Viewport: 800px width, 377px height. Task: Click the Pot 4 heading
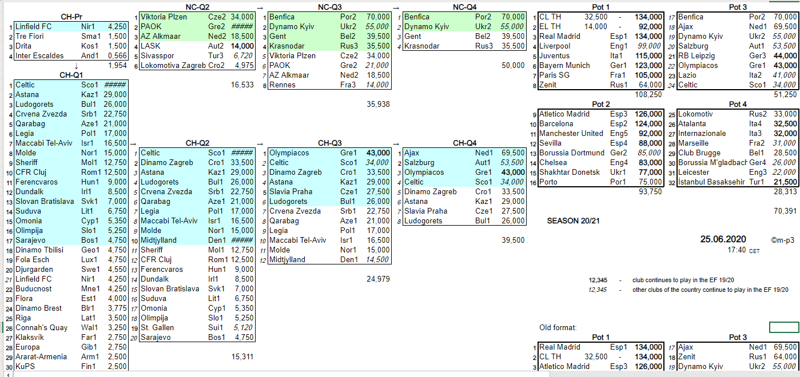(738, 104)
